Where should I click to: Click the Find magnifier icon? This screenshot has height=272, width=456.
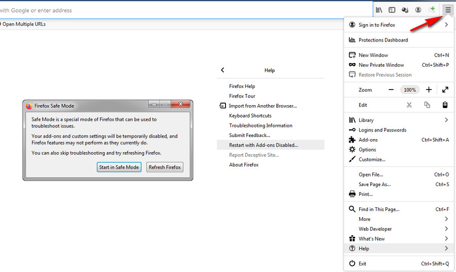tap(352, 209)
